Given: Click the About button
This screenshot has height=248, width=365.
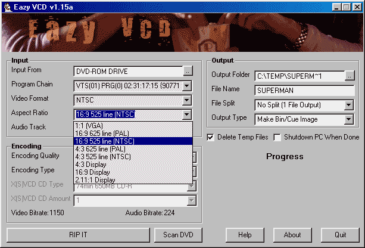Looking at the screenshot, I should pos(292,234).
